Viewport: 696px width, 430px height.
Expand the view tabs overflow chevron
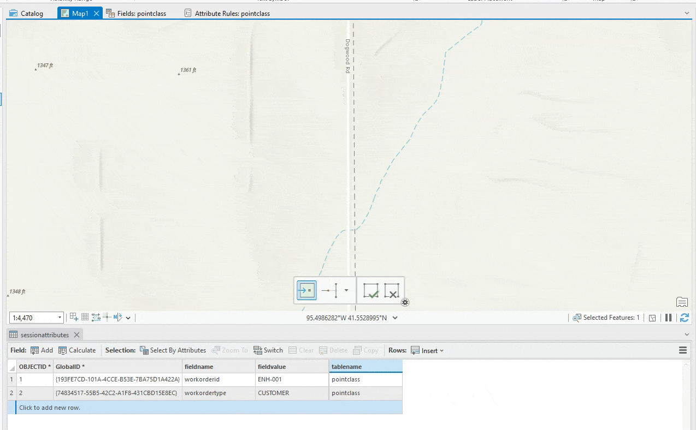click(x=687, y=13)
